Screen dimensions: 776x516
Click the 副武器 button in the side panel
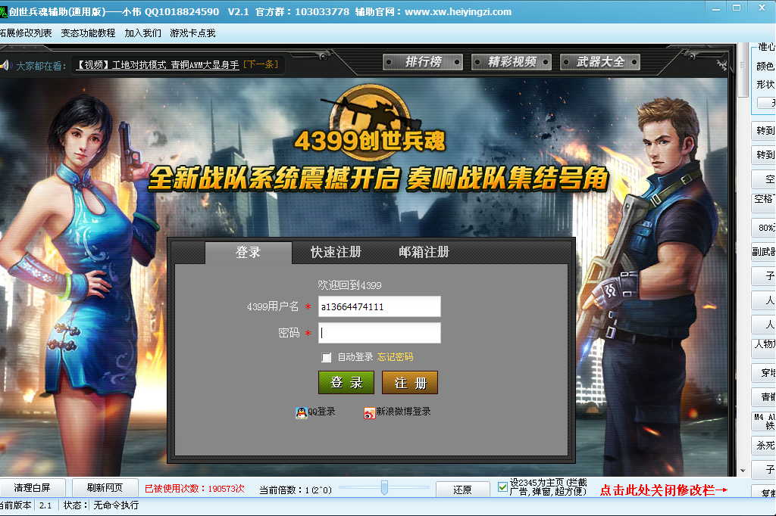coord(764,252)
